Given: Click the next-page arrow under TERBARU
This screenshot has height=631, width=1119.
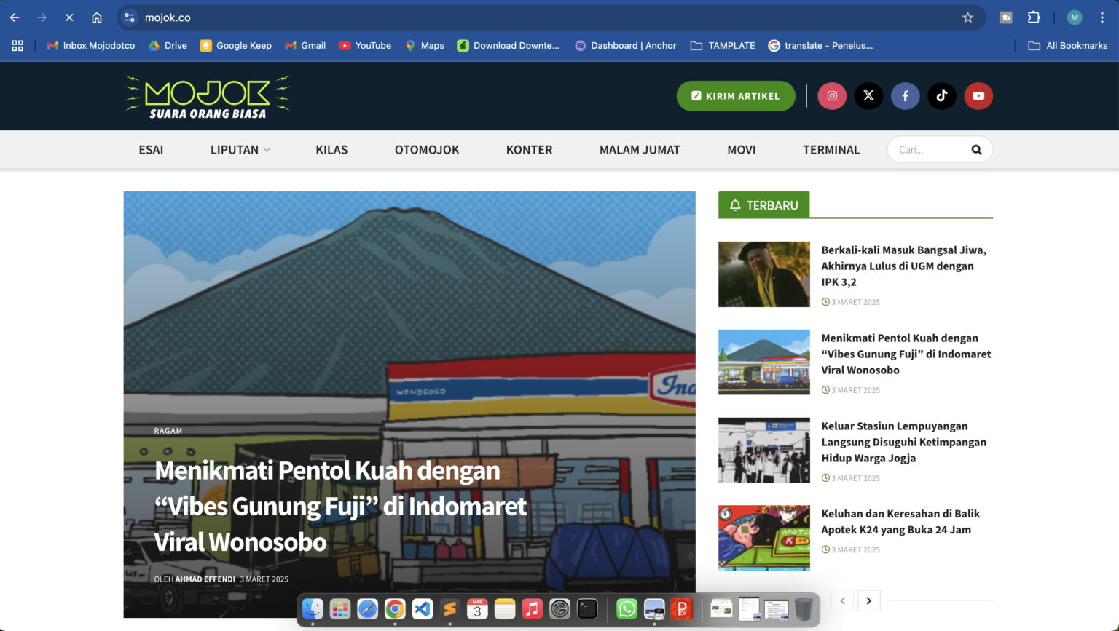Looking at the screenshot, I should point(868,600).
